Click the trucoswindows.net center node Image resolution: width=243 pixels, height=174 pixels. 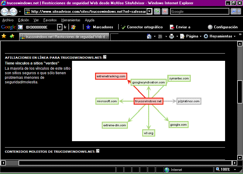pyautogui.click(x=148, y=101)
